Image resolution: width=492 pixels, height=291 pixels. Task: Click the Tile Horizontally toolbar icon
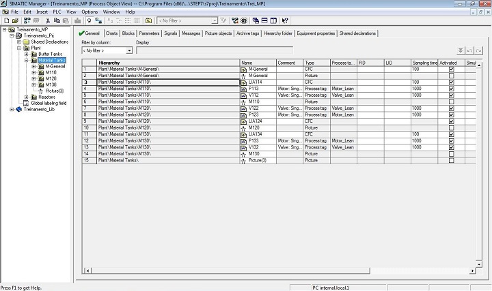[264, 20]
